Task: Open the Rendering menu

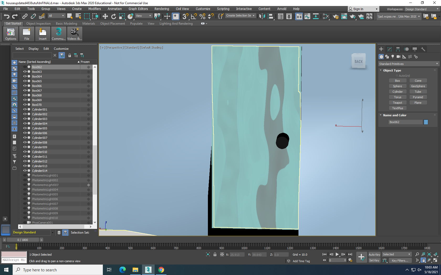Action: point(162,9)
